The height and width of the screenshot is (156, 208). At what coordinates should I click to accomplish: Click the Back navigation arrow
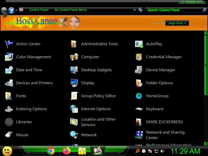tap(4, 10)
